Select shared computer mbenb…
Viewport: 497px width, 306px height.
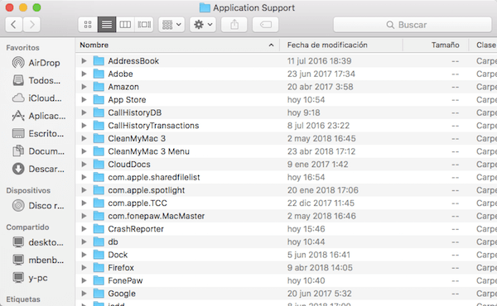pyautogui.click(x=38, y=261)
